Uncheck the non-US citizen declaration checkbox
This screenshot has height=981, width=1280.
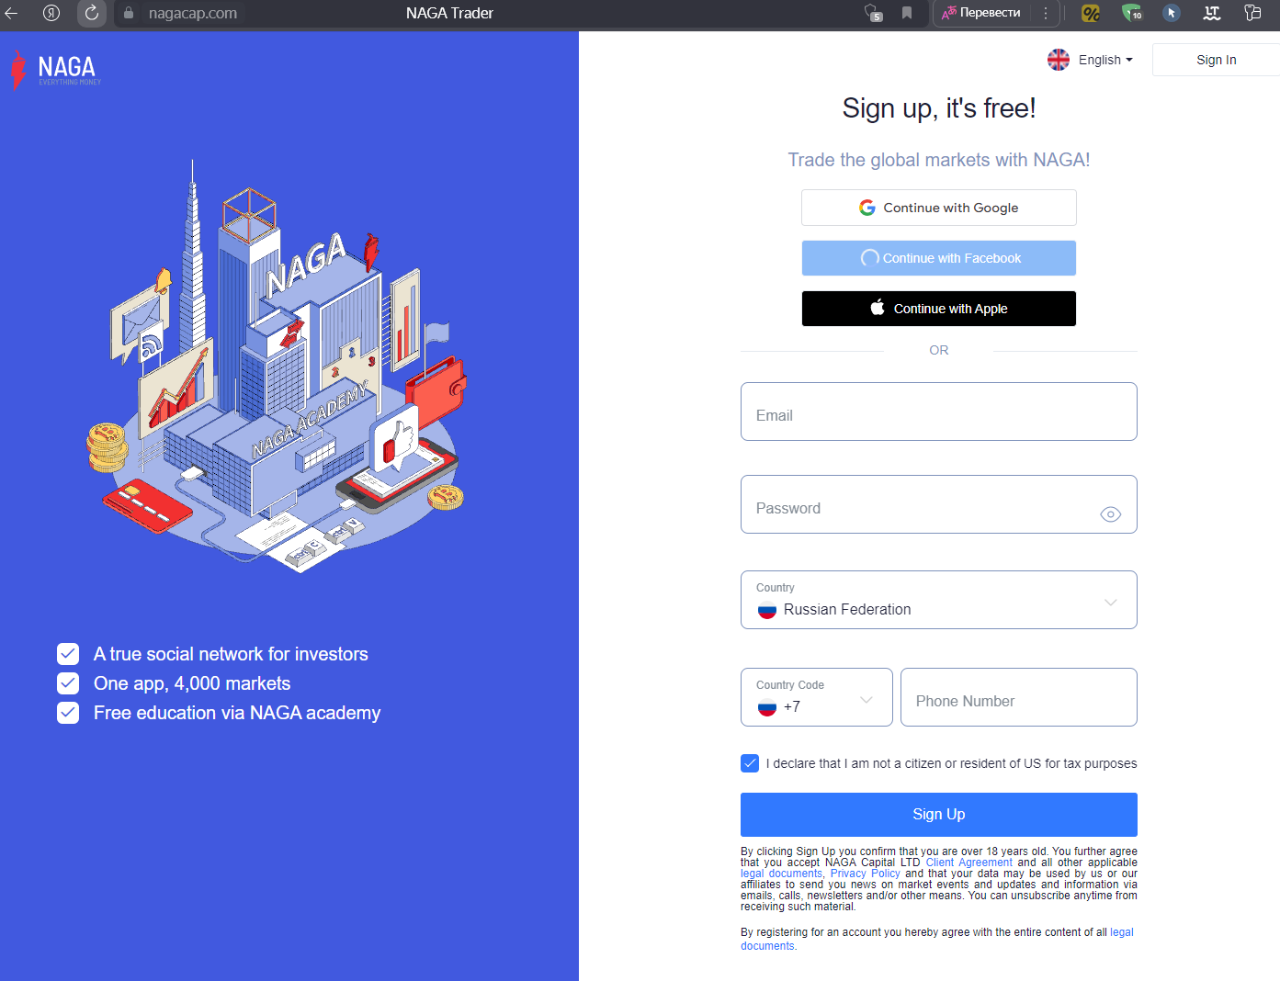click(x=750, y=763)
